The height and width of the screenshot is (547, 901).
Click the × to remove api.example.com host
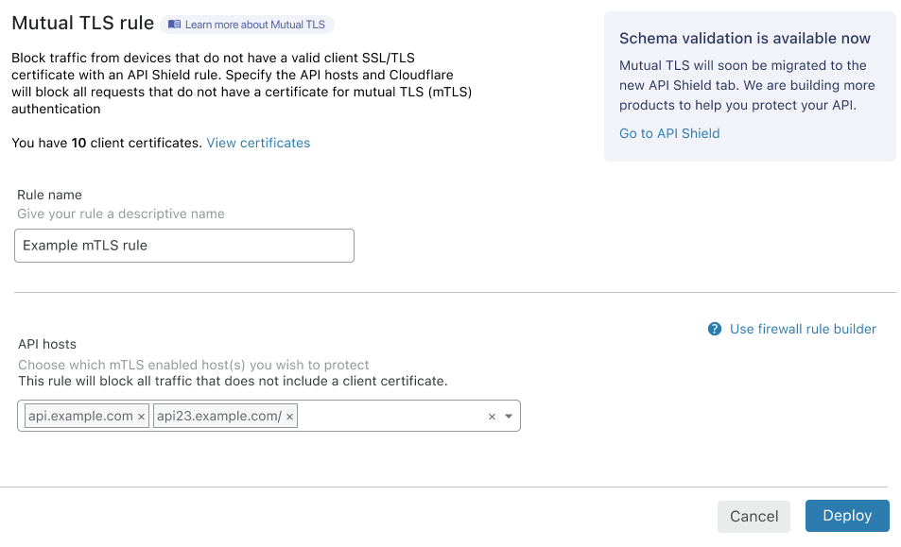140,416
